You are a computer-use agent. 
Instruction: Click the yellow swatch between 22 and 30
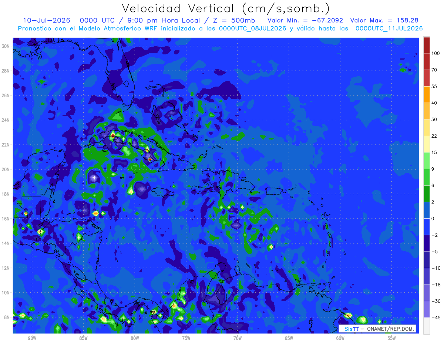427,127
